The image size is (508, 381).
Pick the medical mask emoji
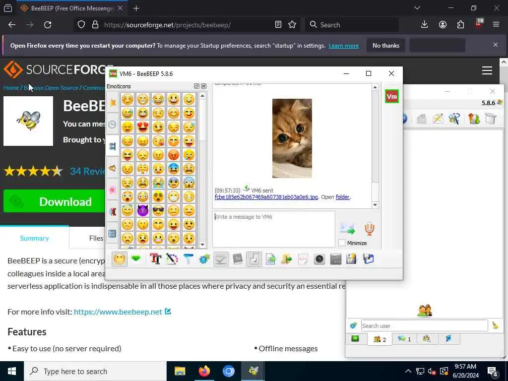point(174,196)
